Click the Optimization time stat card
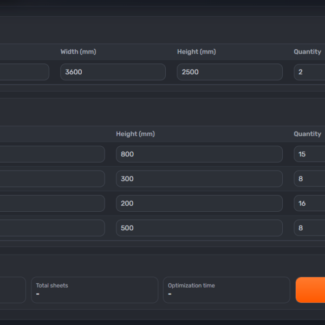The height and width of the screenshot is (325, 325). (226, 290)
